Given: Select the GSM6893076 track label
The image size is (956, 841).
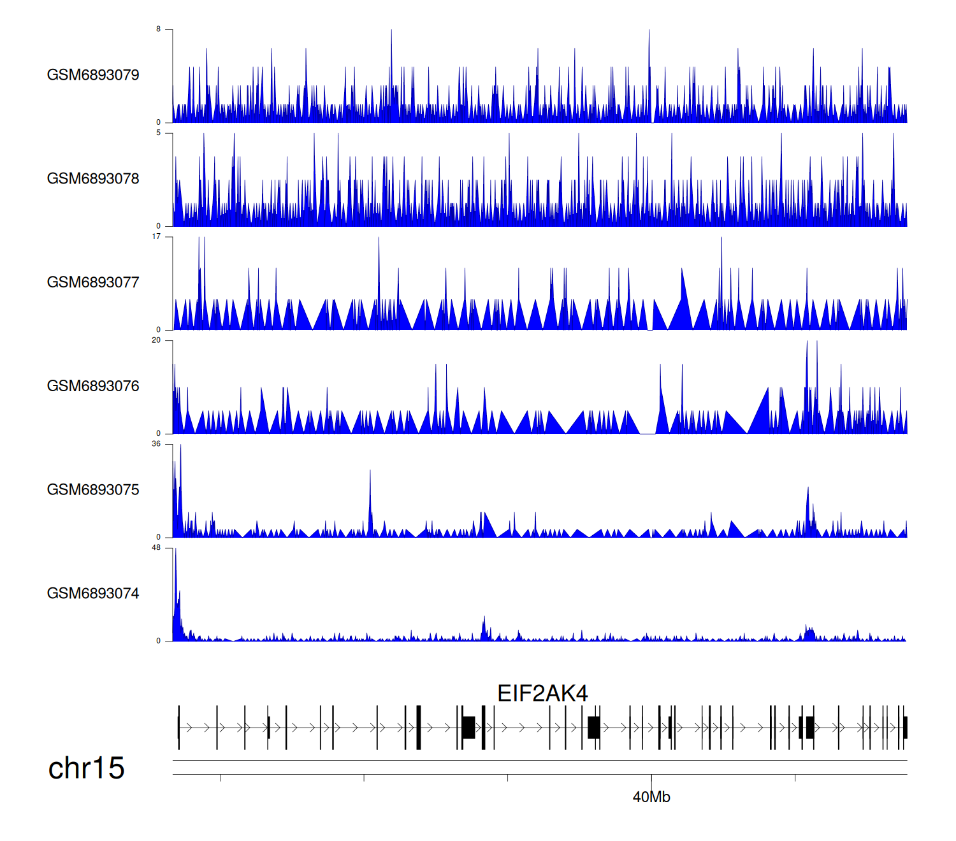Looking at the screenshot, I should 93,386.
